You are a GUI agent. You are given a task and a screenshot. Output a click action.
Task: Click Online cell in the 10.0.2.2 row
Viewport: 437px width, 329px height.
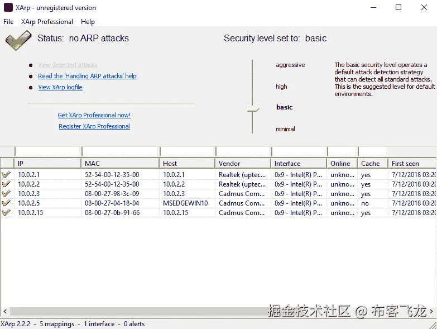point(343,184)
